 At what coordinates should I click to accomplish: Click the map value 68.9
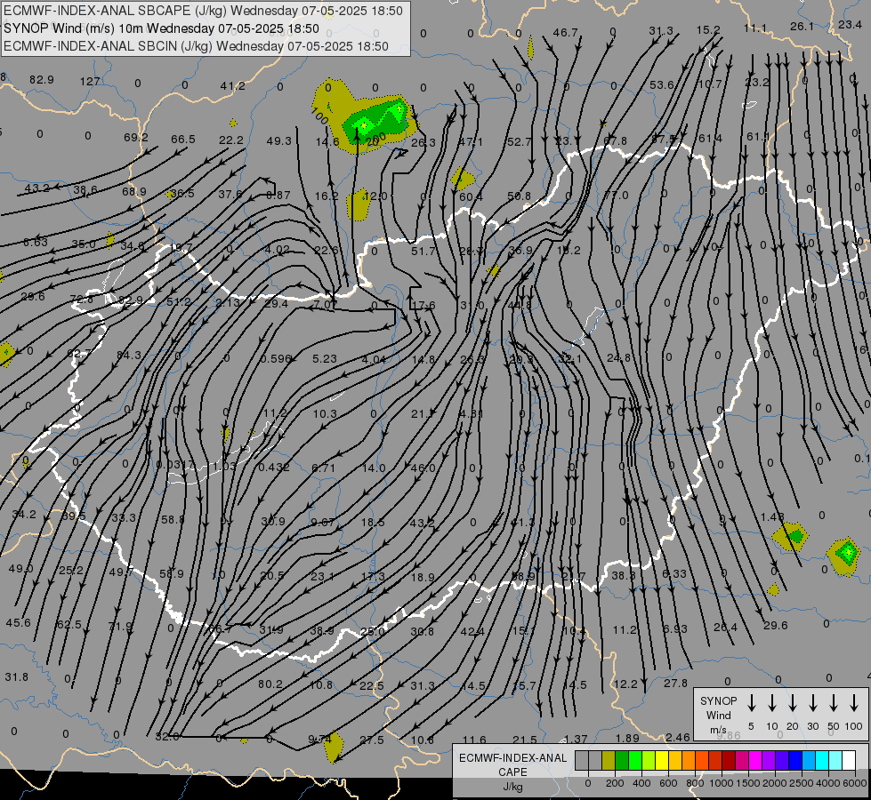click(x=133, y=191)
